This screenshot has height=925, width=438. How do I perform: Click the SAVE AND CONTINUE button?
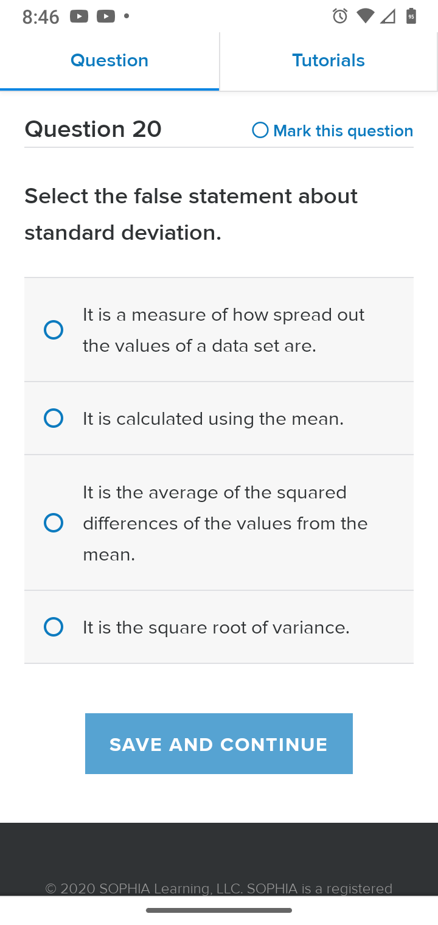[219, 744]
